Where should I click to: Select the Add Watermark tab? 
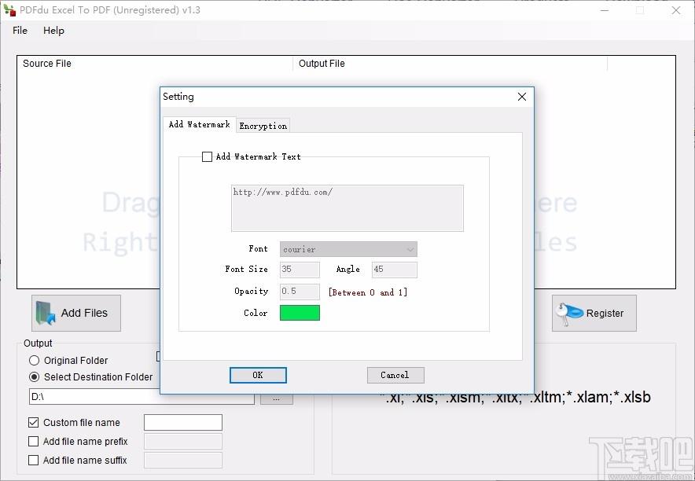(x=200, y=124)
